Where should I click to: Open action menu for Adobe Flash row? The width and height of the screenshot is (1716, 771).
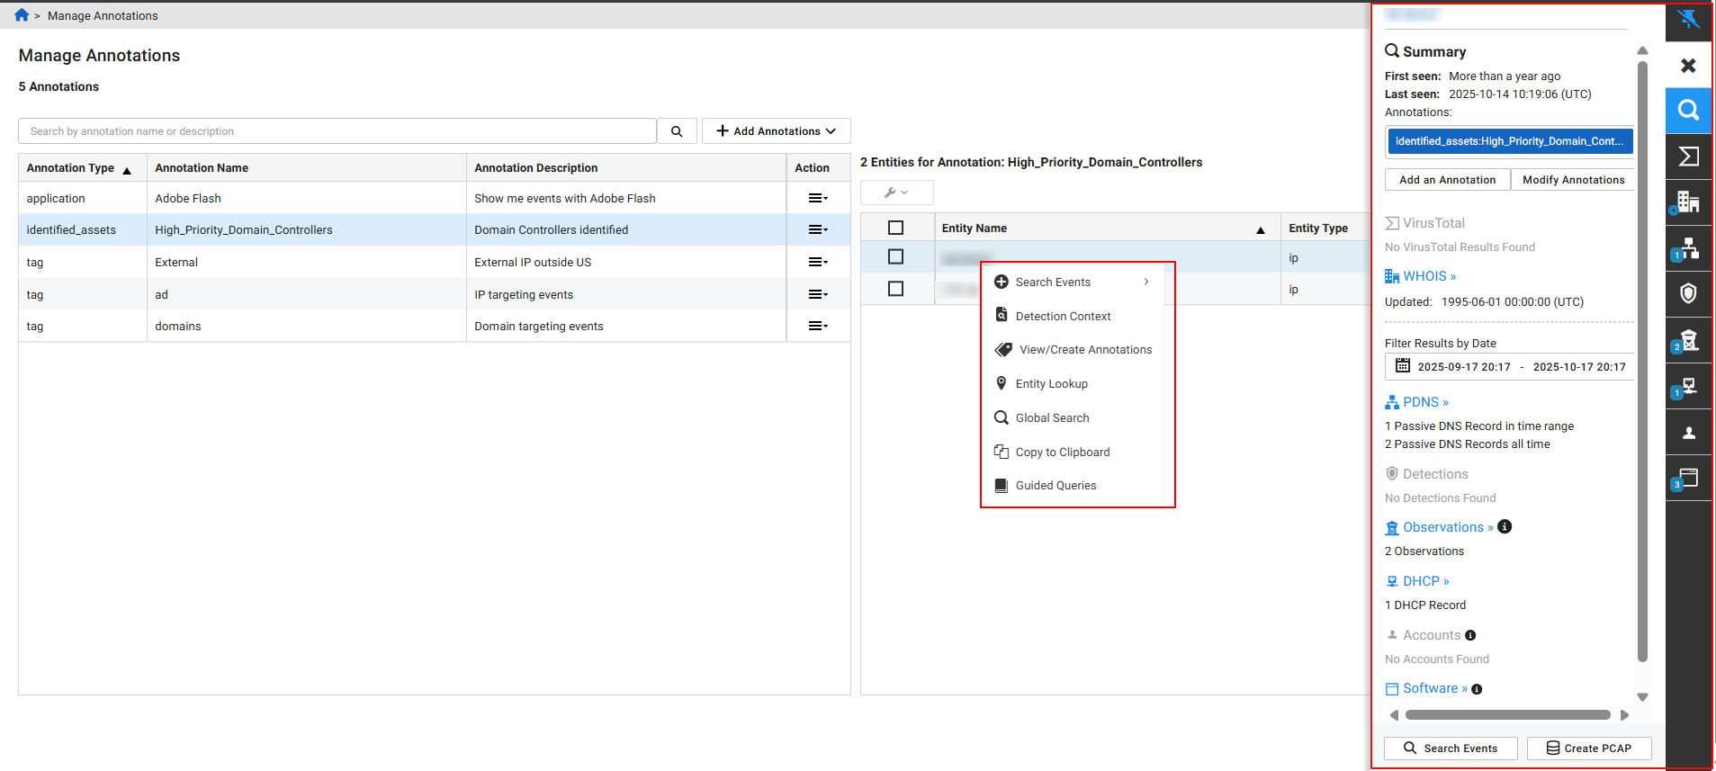[x=817, y=198]
